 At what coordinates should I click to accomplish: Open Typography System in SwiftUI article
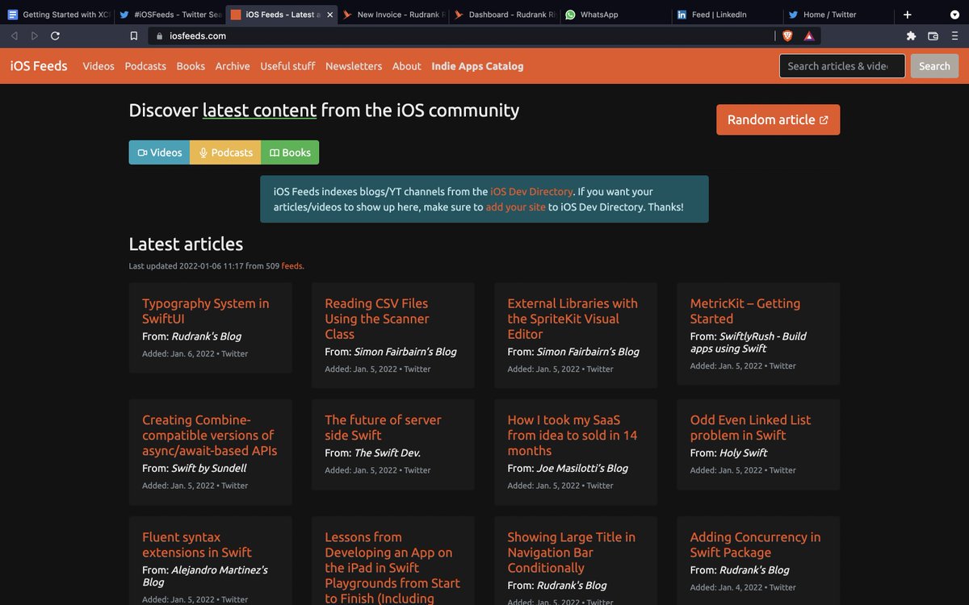(x=206, y=311)
